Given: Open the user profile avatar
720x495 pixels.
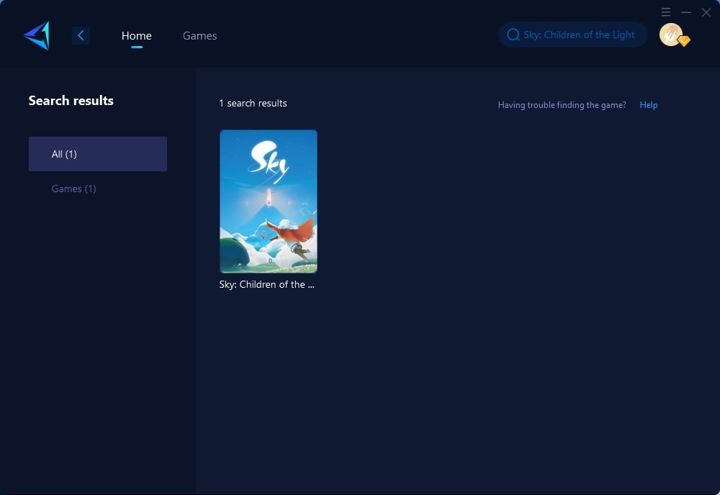Looking at the screenshot, I should tap(670, 35).
